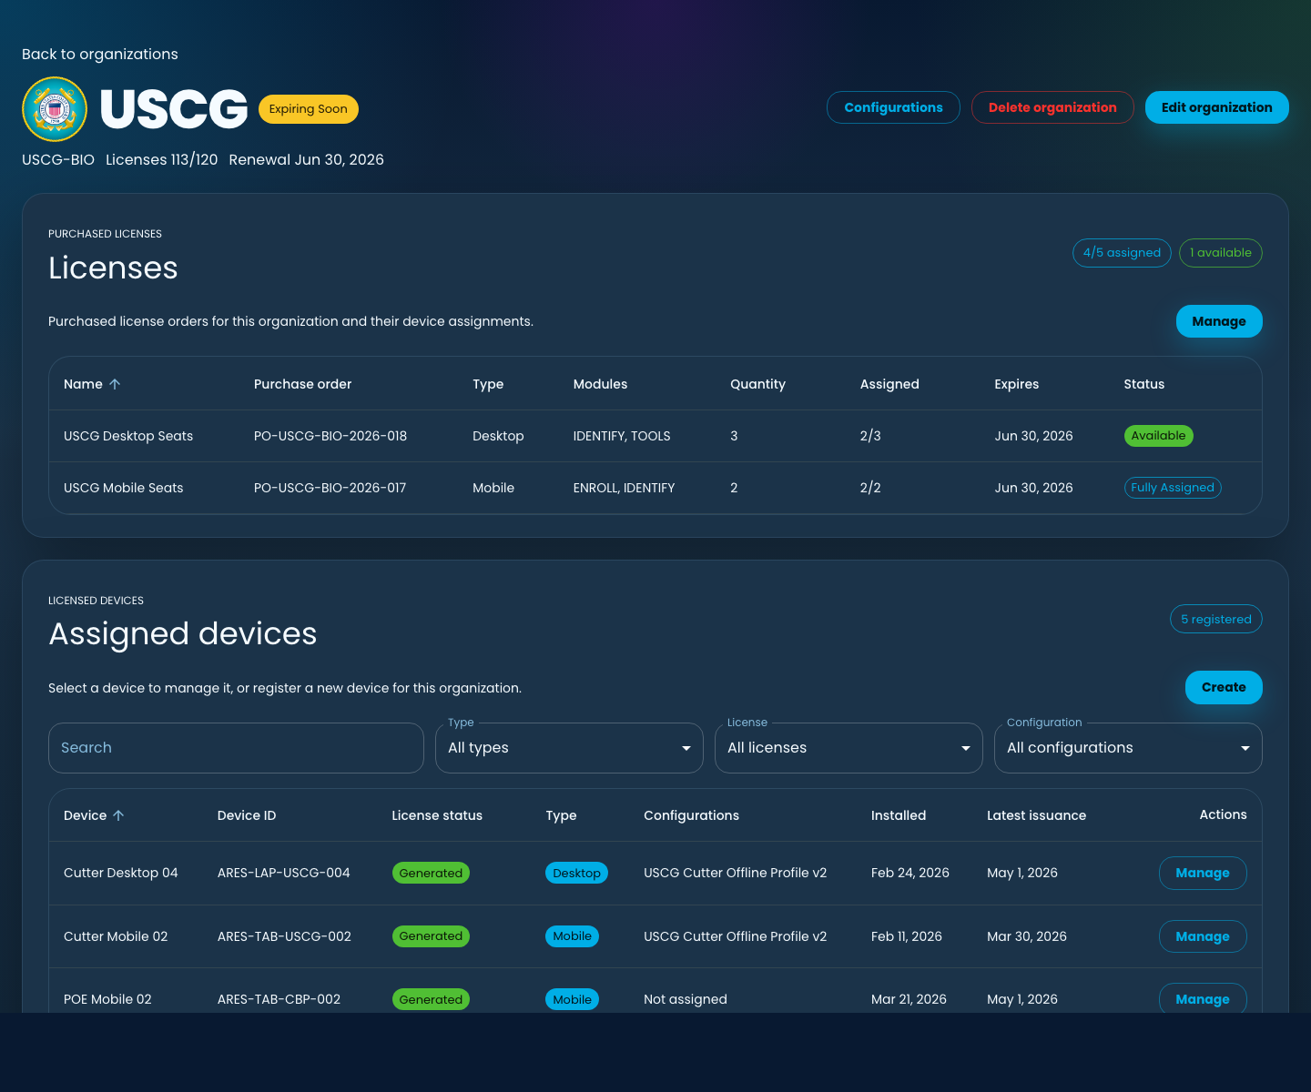Screen dimensions: 1311x1092
Task: Click device ID ARES-LAP-USCG-004
Action: (x=284, y=873)
